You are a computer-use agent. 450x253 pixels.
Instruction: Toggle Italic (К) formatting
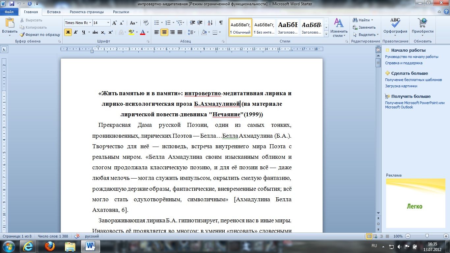pos(75,32)
